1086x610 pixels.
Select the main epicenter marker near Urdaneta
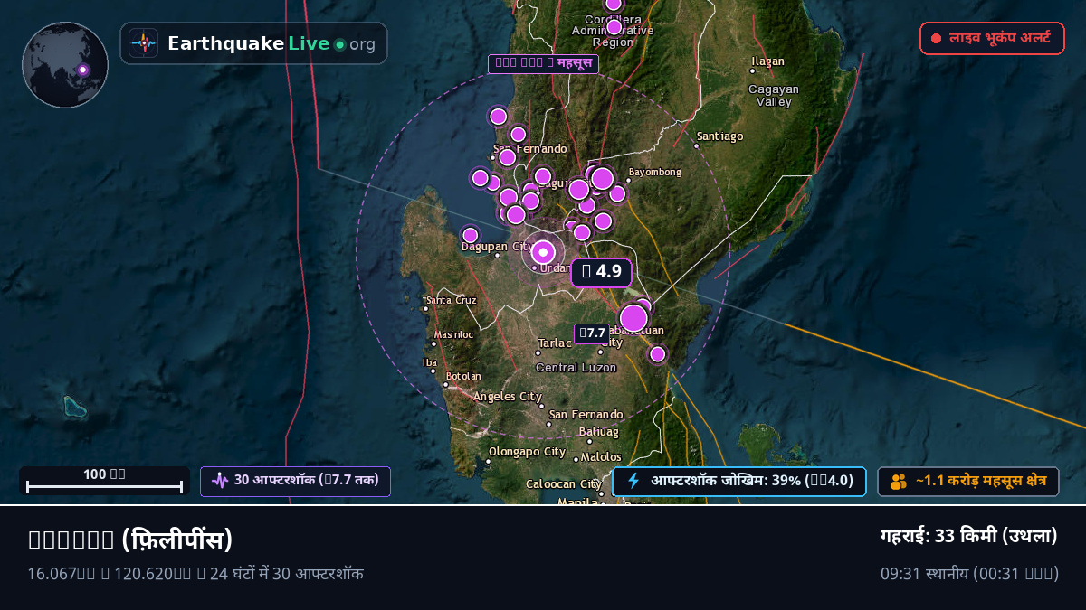click(543, 253)
